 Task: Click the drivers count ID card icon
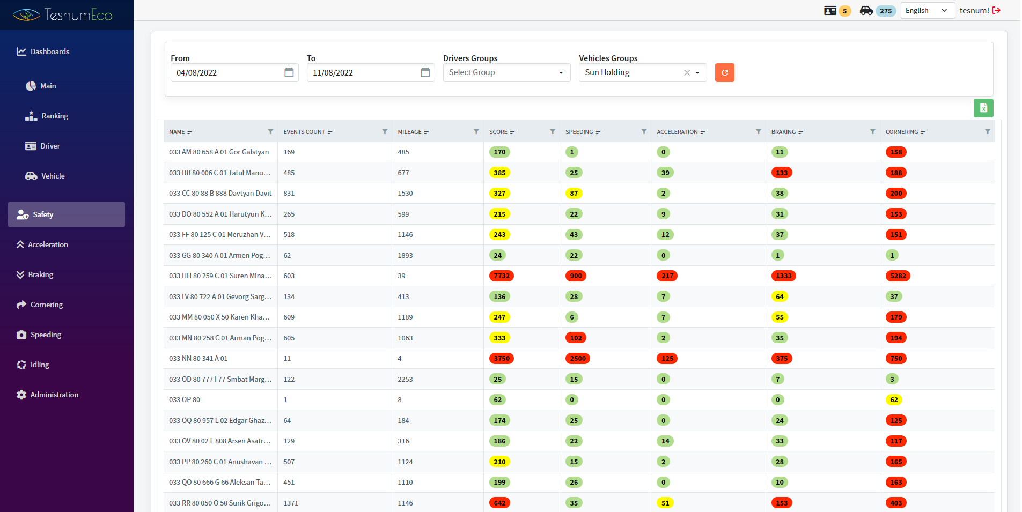[830, 11]
